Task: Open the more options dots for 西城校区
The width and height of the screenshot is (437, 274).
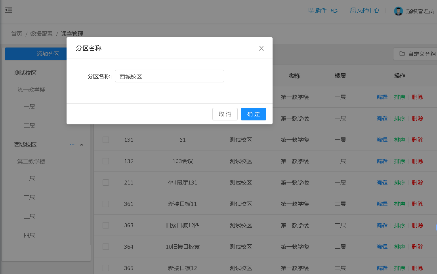Action: click(x=72, y=145)
